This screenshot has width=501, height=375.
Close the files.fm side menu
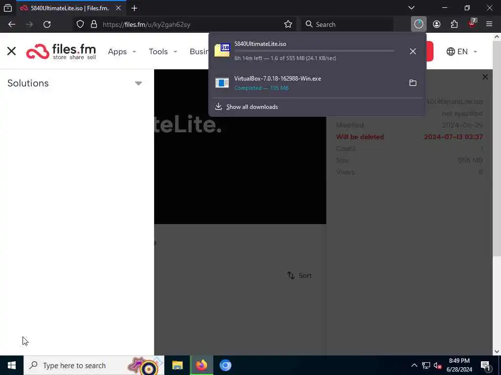12,51
